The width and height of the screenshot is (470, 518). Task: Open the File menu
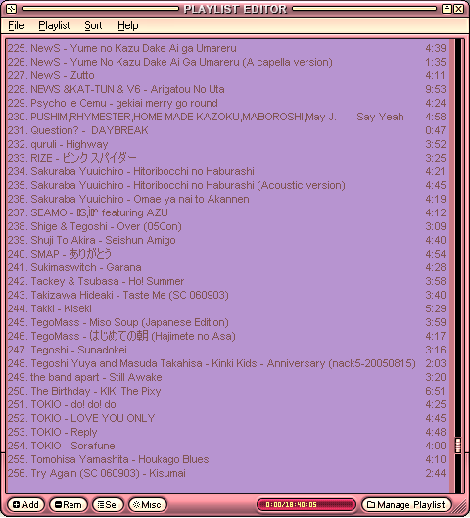click(x=16, y=25)
